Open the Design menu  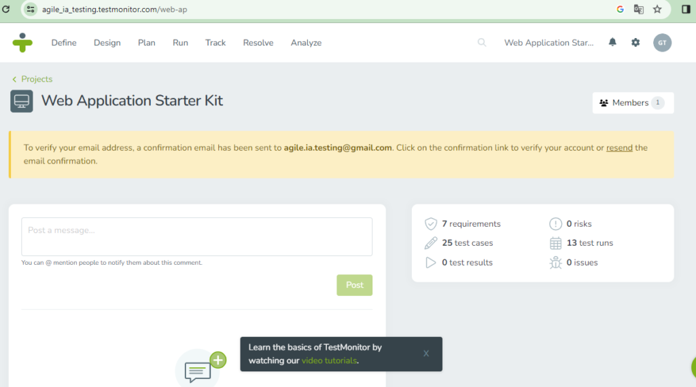pos(107,43)
